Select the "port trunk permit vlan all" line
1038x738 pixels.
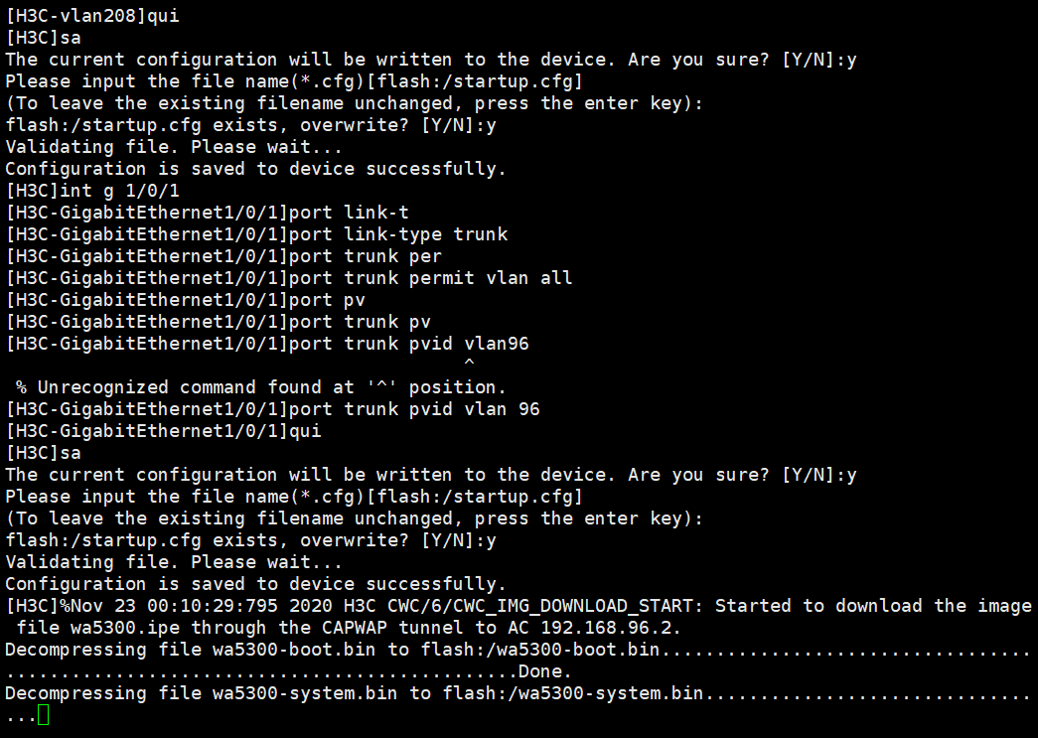(x=288, y=278)
